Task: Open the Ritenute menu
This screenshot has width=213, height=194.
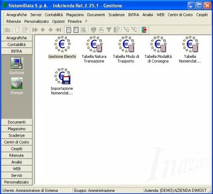Action: [14, 21]
